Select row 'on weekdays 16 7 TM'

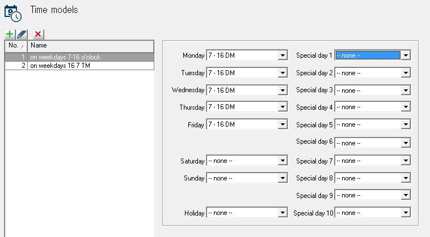pos(79,66)
